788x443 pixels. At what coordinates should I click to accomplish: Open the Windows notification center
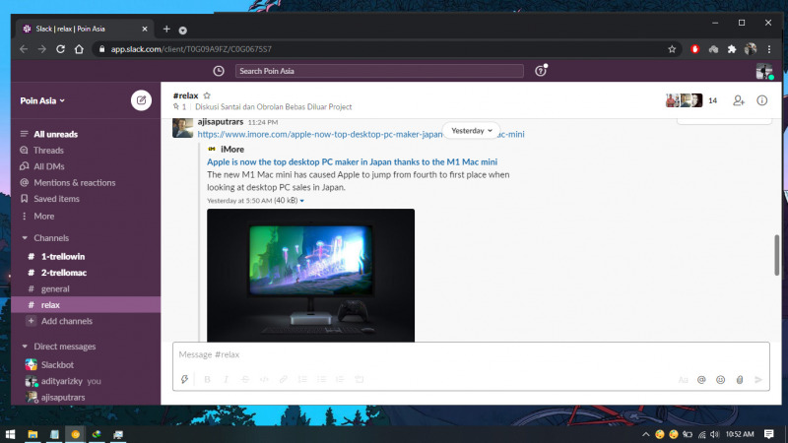tap(769, 434)
